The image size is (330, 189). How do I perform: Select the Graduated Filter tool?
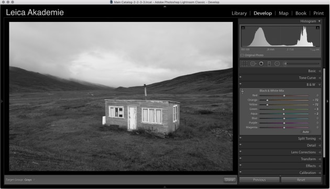(269, 63)
